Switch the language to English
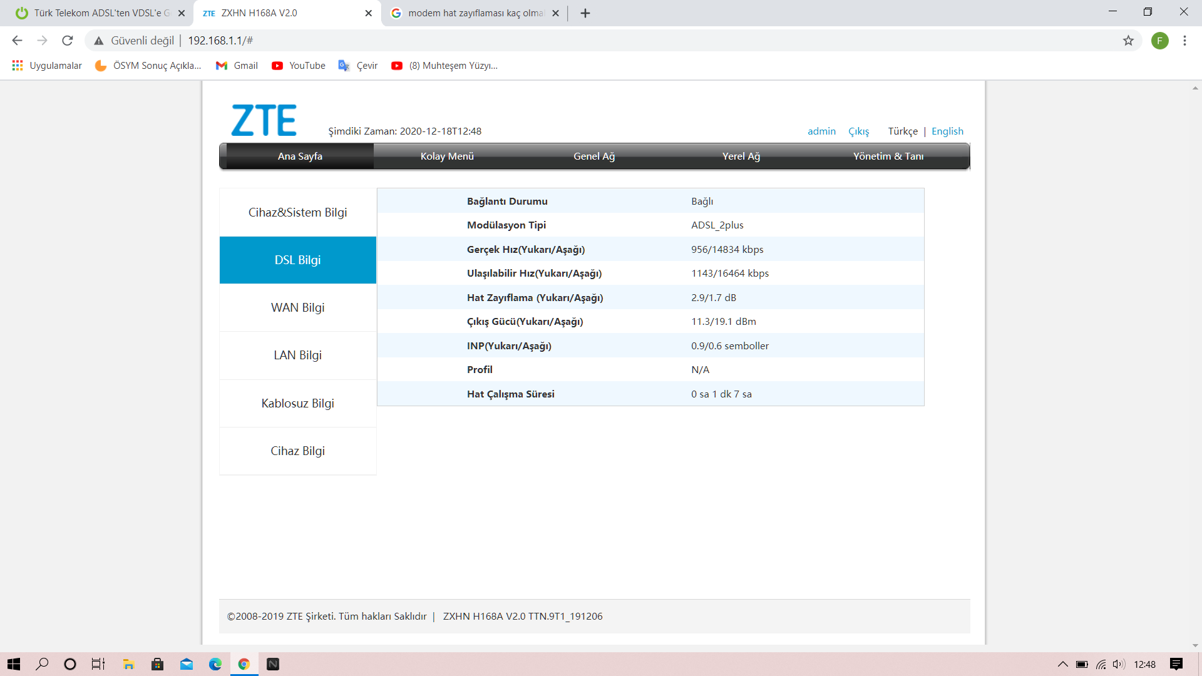This screenshot has width=1202, height=676. [x=947, y=131]
